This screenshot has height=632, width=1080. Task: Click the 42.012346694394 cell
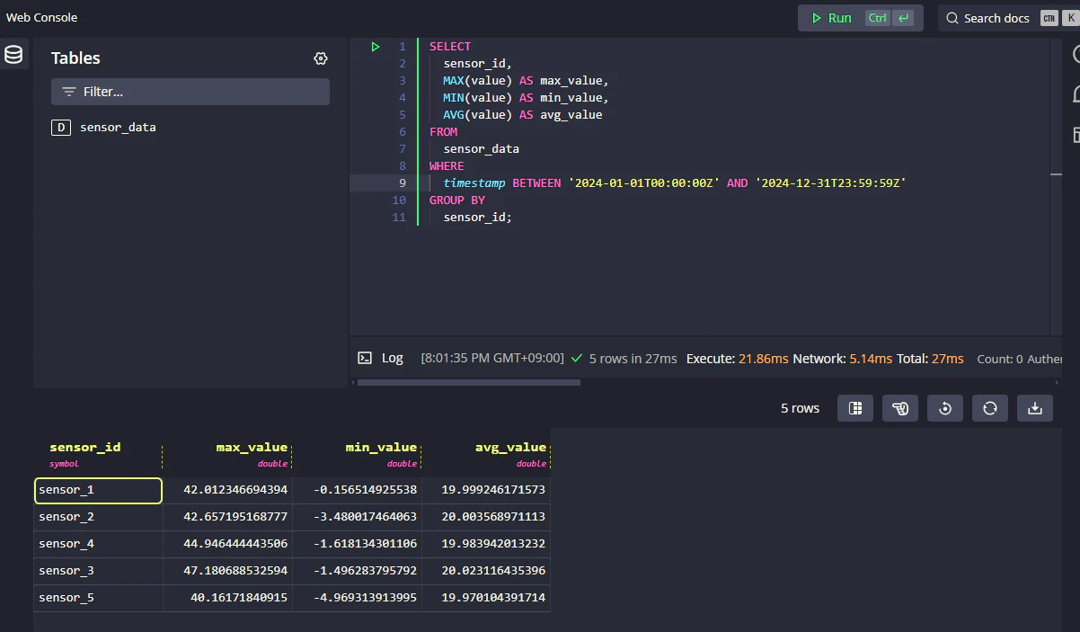228,491
